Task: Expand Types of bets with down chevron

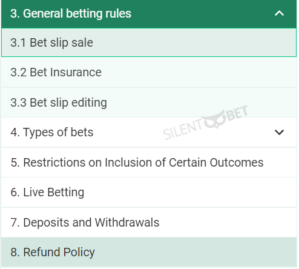Action: 279,132
